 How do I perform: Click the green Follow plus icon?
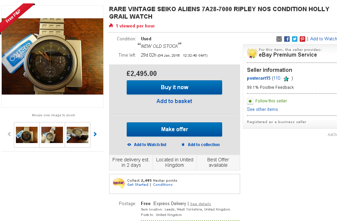point(250,101)
